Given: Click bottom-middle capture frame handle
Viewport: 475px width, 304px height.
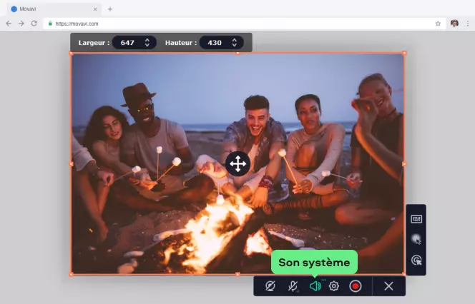Looking at the screenshot, I should click(237, 275).
